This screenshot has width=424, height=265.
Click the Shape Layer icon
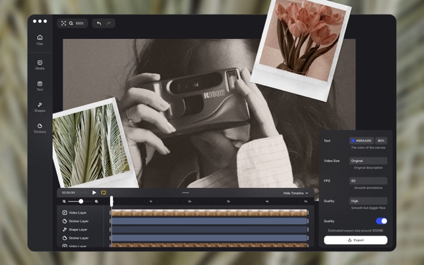point(65,229)
